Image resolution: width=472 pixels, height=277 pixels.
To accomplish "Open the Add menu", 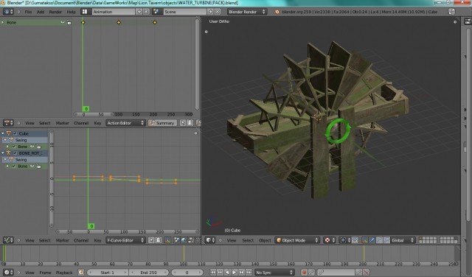I will click(41, 12).
